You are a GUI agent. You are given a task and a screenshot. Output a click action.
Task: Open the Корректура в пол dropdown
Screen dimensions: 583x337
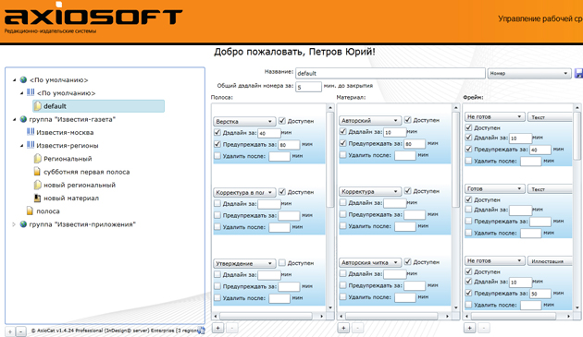pyautogui.click(x=244, y=192)
